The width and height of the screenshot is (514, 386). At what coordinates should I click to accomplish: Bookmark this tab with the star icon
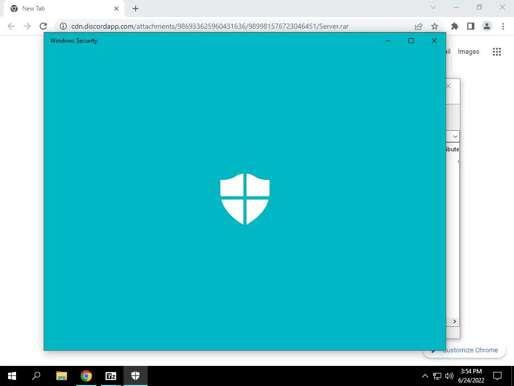(435, 26)
